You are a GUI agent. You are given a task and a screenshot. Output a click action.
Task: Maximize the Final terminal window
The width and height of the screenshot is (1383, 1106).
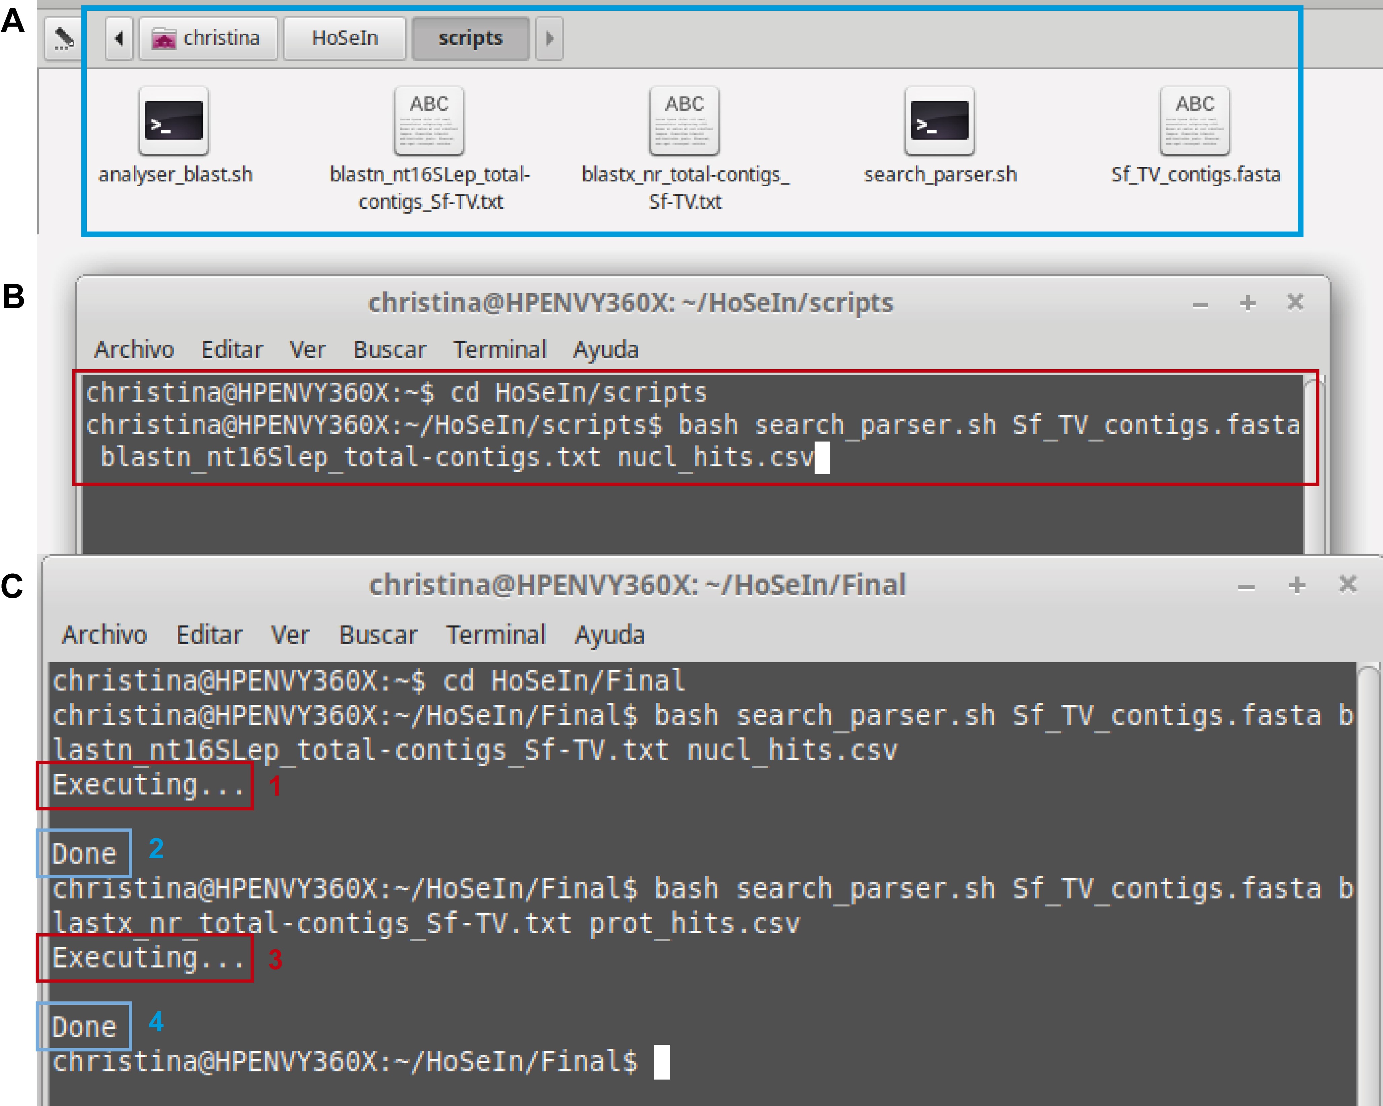coord(1297,585)
